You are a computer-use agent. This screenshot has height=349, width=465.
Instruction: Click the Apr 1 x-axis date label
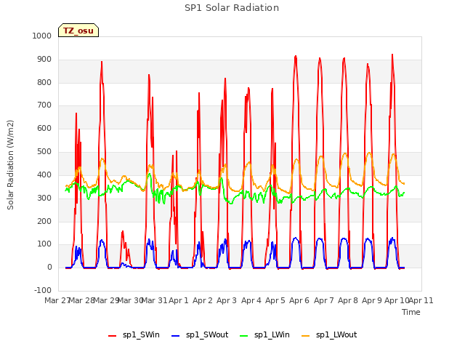[x=179, y=300]
